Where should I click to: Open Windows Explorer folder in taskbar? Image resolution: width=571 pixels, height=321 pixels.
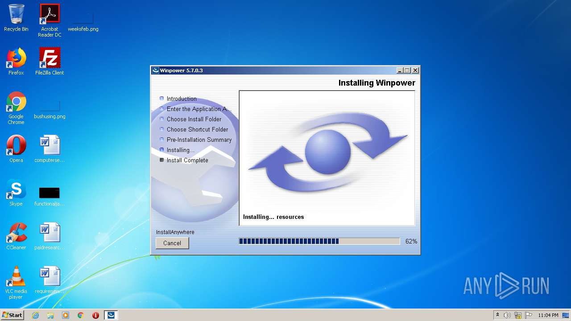[x=50, y=315]
